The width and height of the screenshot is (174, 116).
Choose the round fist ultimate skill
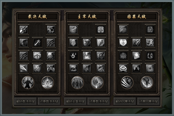(97, 83)
